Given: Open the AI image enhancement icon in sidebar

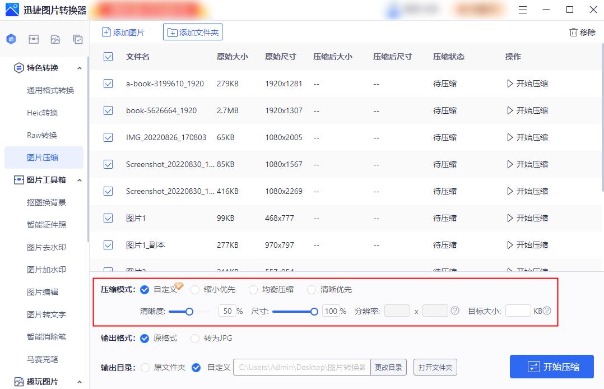Looking at the screenshot, I should [56, 39].
